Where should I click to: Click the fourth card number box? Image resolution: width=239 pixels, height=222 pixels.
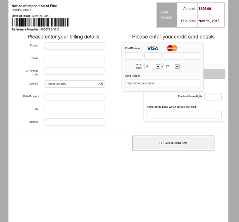coord(192,56)
